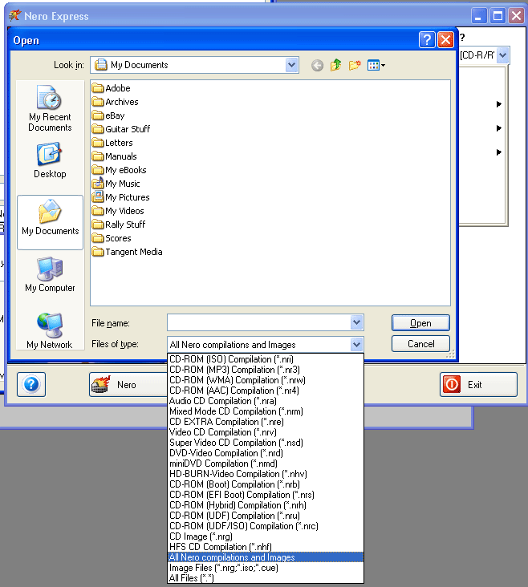The width and height of the screenshot is (528, 587).
Task: Close the Open dialog with X
Action: [445, 39]
